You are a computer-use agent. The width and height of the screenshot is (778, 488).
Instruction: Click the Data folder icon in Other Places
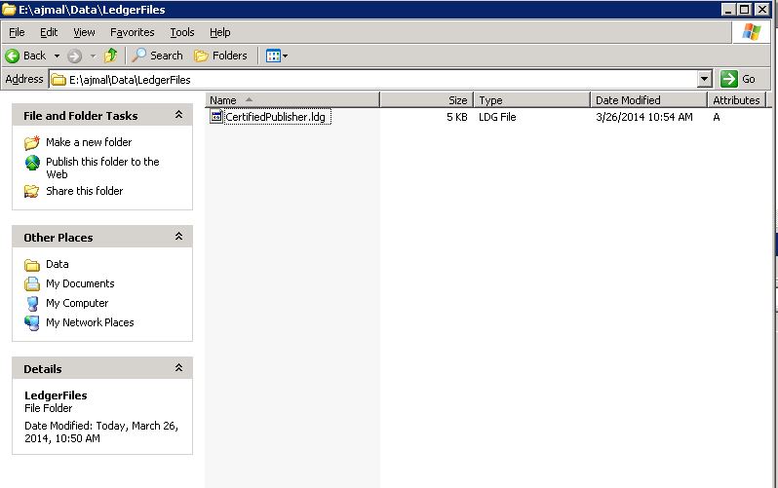pos(32,265)
